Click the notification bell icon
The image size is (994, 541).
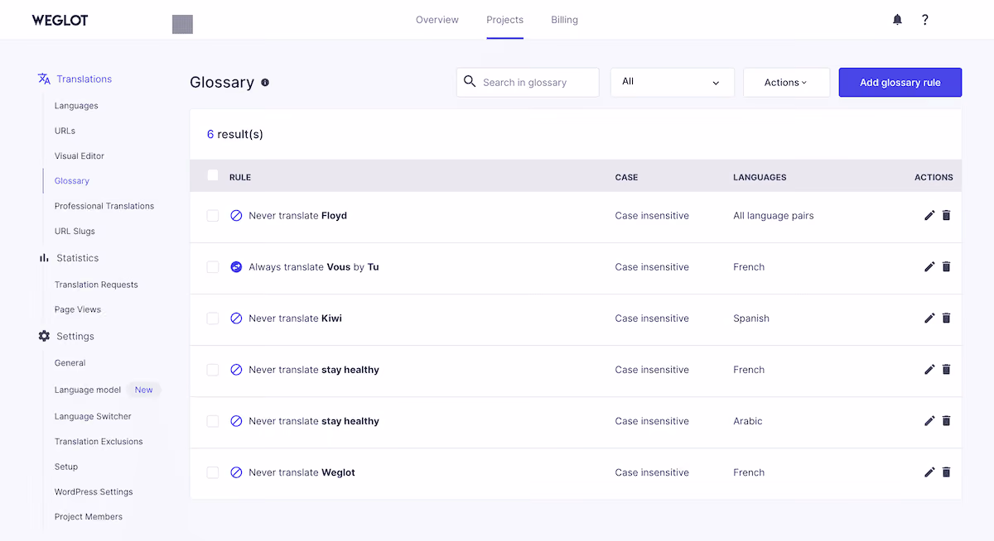pyautogui.click(x=897, y=20)
